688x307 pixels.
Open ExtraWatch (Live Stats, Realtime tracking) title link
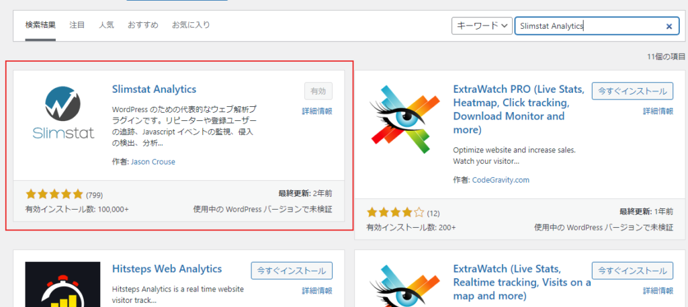522,281
